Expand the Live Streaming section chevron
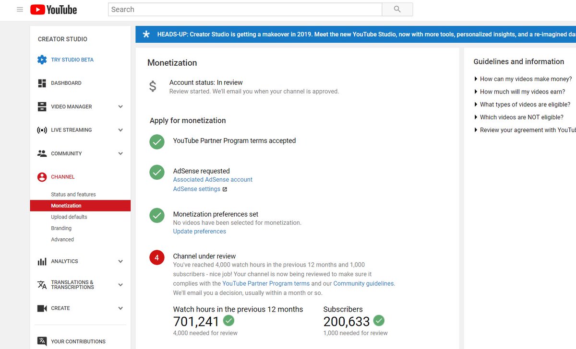 coord(120,130)
